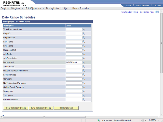Click the Position Number lookup icon
The image size is (163, 122).
click(84, 100)
